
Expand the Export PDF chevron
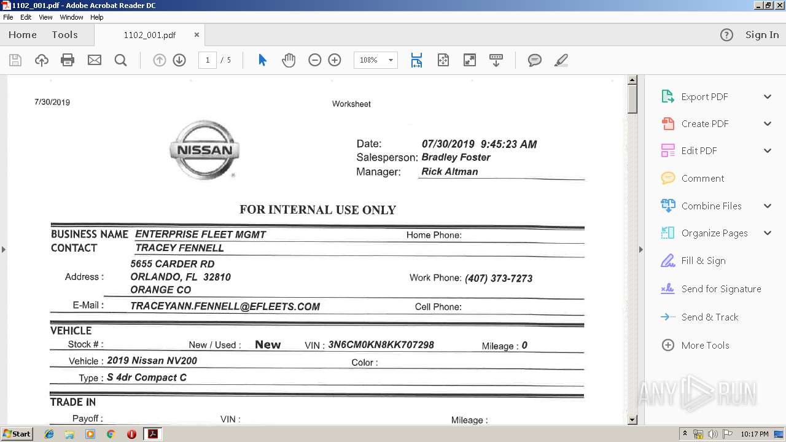768,97
